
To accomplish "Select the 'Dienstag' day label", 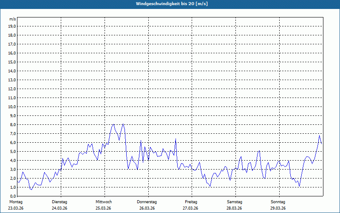I will [x=59, y=201].
